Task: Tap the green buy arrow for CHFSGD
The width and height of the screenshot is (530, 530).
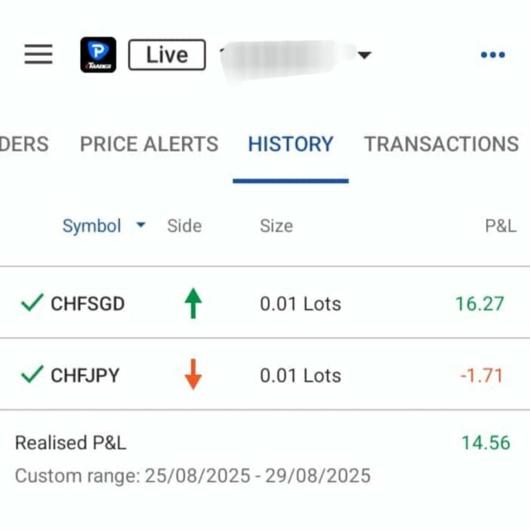Action: coord(193,304)
